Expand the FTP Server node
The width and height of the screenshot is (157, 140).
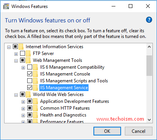[x=16, y=54]
